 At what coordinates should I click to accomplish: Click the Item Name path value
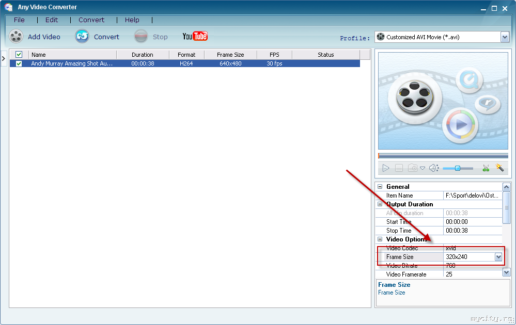click(473, 196)
